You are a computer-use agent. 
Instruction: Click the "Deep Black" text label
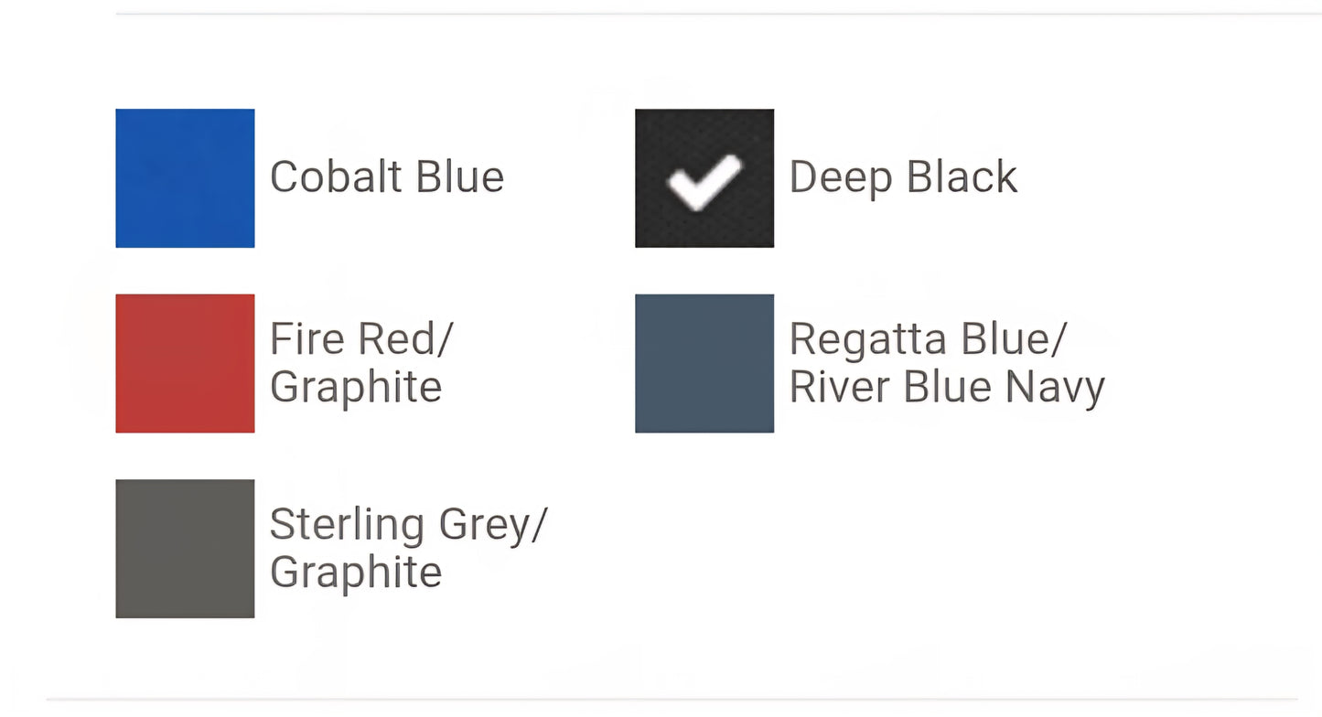click(903, 177)
